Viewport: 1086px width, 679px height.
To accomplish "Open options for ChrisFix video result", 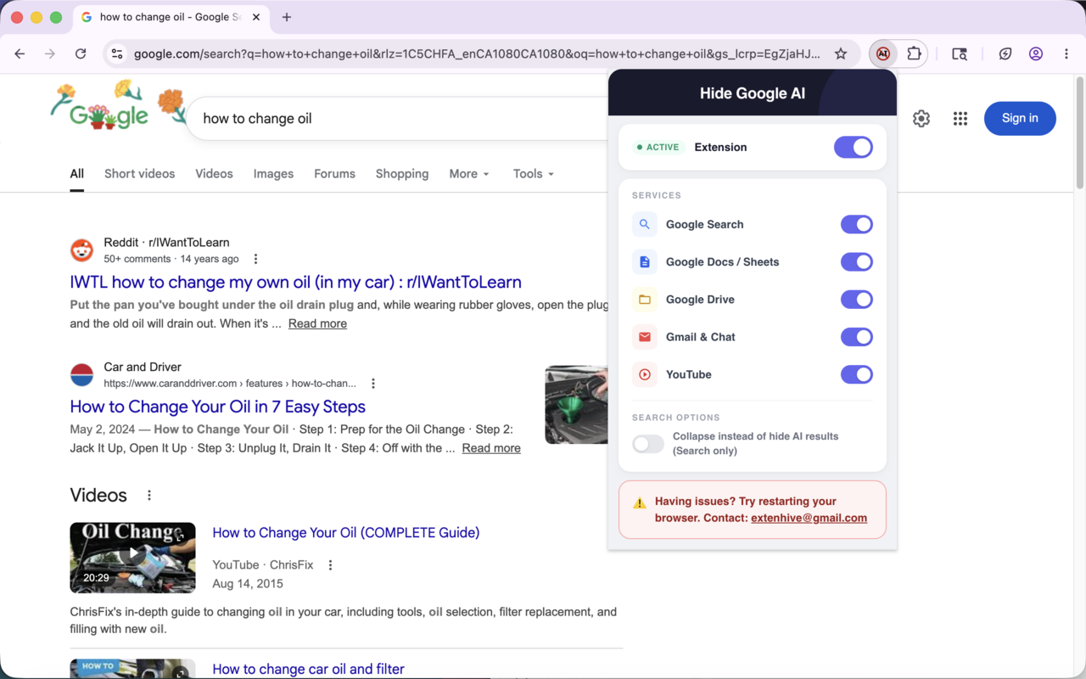I will 331,565.
